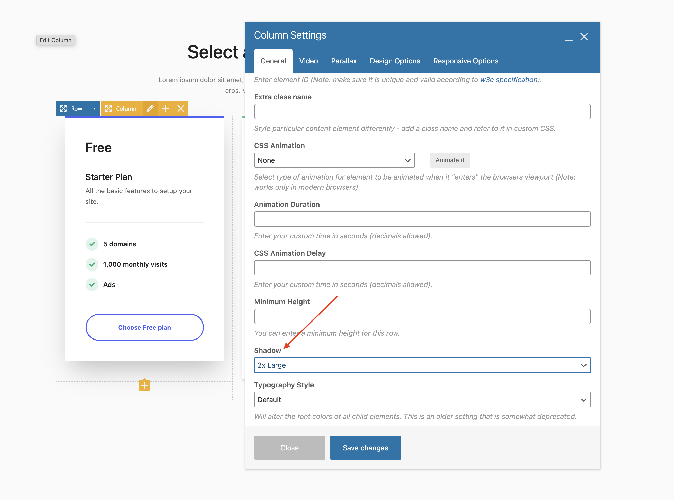Switch to the Responsive Options tab
The height and width of the screenshot is (500, 674).
(466, 61)
